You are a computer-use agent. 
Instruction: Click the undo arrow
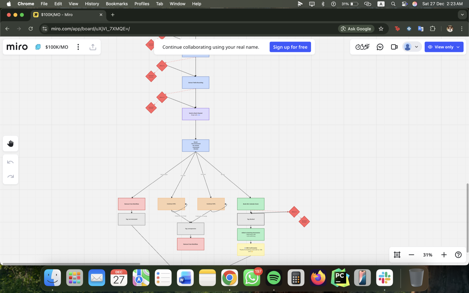click(x=10, y=162)
